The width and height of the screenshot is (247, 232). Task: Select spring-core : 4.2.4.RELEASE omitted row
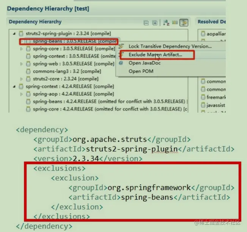pyautogui.click(x=107, y=109)
